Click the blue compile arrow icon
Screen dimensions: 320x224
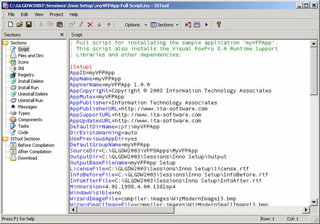[206, 25]
